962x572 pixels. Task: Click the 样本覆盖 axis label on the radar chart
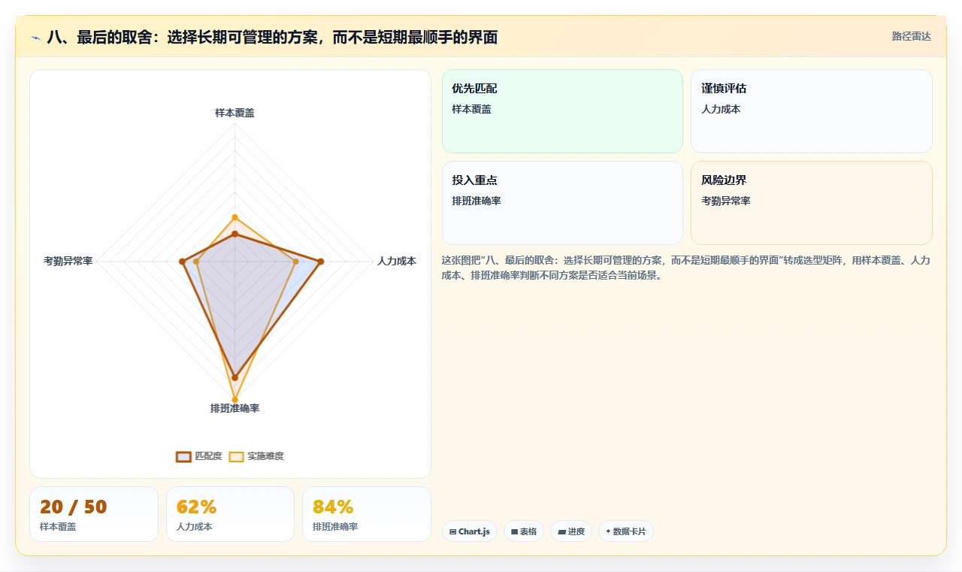point(234,113)
